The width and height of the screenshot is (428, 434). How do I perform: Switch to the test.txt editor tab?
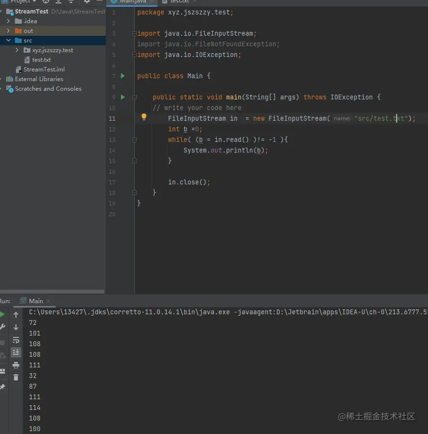(179, 1)
